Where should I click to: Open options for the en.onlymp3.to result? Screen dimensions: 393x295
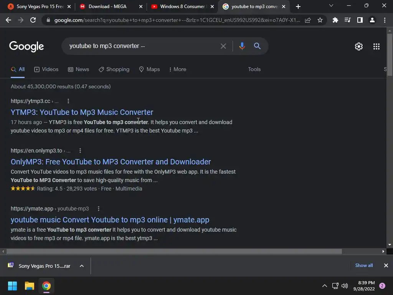[x=80, y=151]
